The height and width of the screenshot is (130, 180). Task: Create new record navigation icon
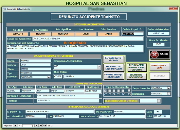click(45, 126)
